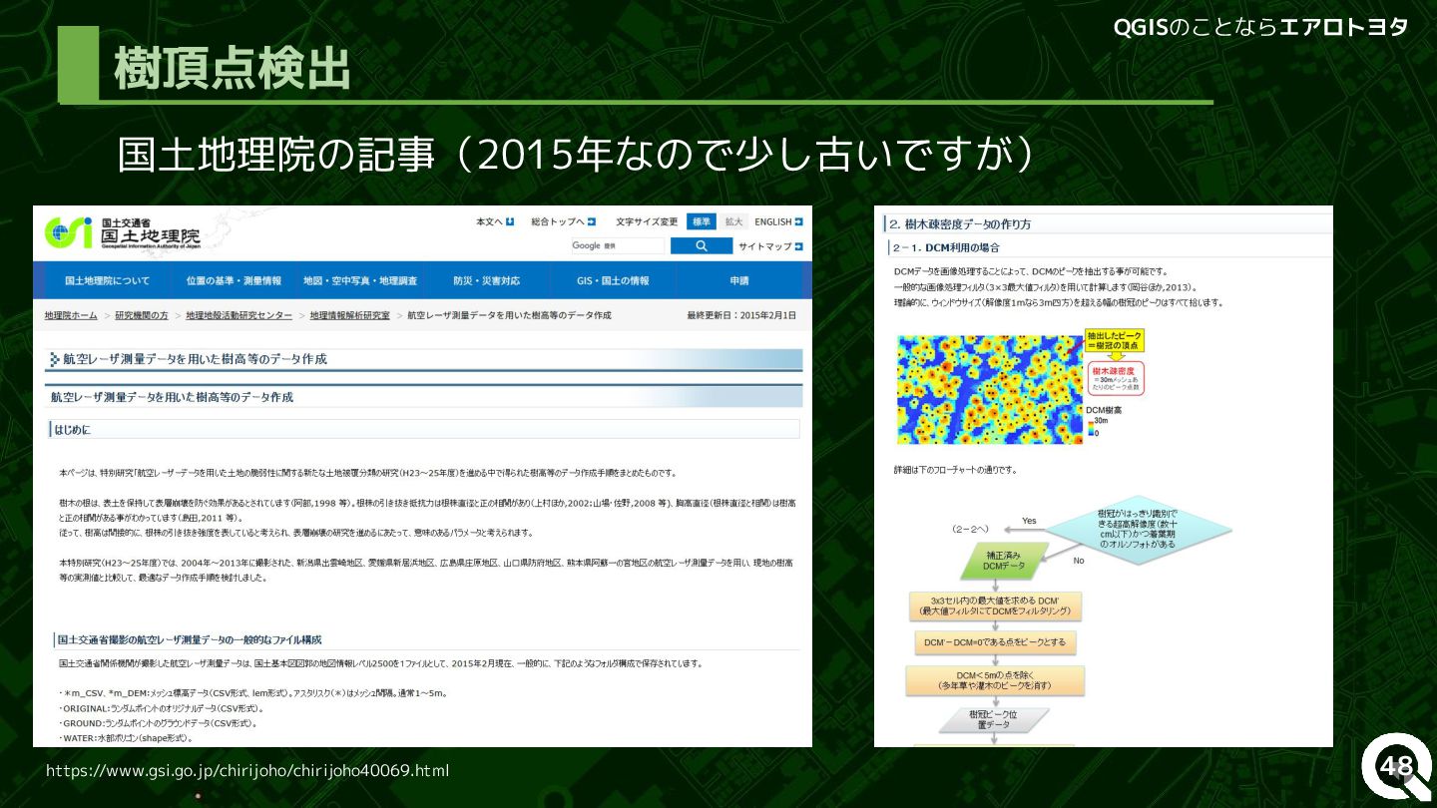The height and width of the screenshot is (808, 1437).
Task: Click the 詳細は下のフローチャートの通りです text
Action: tap(956, 469)
